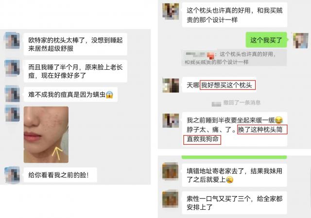Open the acne face photo thumbnail

tap(46, 135)
